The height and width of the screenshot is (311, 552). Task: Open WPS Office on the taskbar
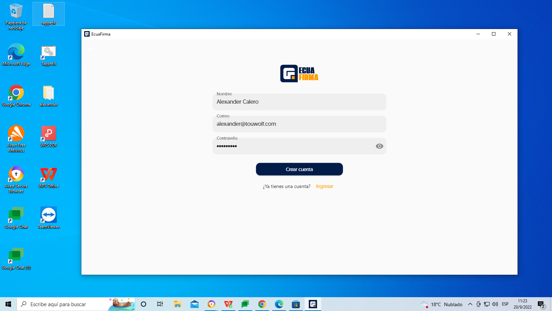pos(228,304)
